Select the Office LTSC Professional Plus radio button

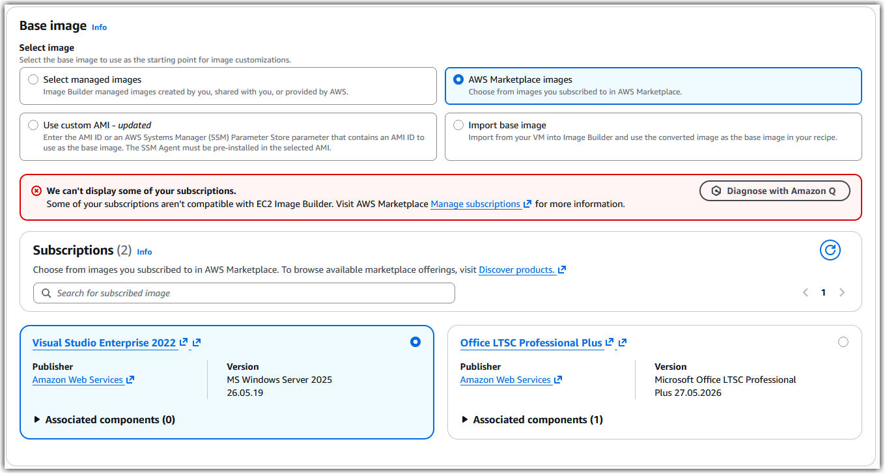pos(843,342)
